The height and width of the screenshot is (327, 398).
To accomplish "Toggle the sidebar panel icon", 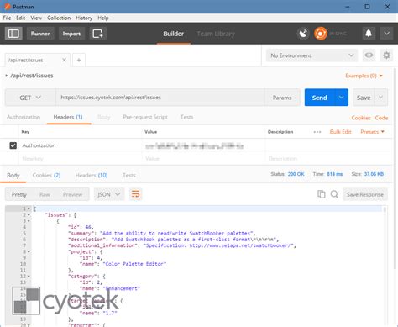I will tap(13, 34).
